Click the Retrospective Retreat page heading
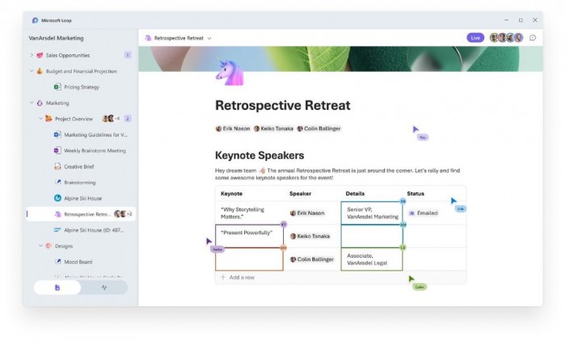Viewport: 566px width, 341px height. tap(283, 105)
